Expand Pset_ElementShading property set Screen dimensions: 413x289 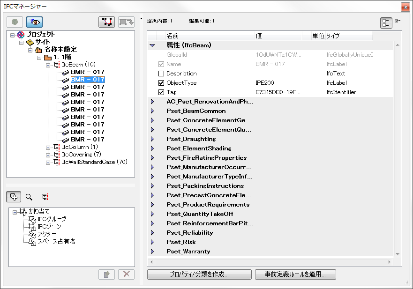152,148
